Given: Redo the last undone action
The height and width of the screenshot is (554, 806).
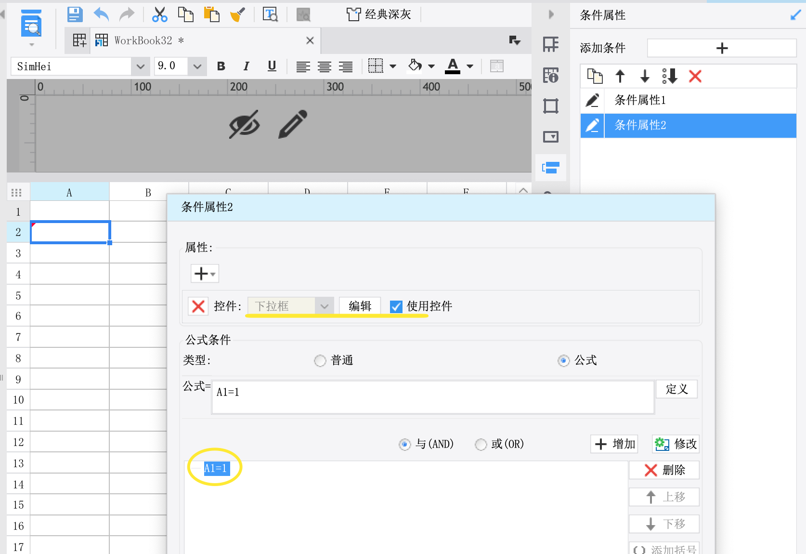Looking at the screenshot, I should (127, 14).
